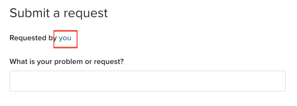This screenshot has width=297, height=106.
Task: Click the right end of the request input box
Action: pos(283,81)
